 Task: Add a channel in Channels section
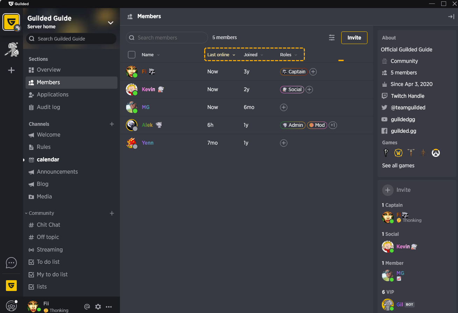coord(112,124)
